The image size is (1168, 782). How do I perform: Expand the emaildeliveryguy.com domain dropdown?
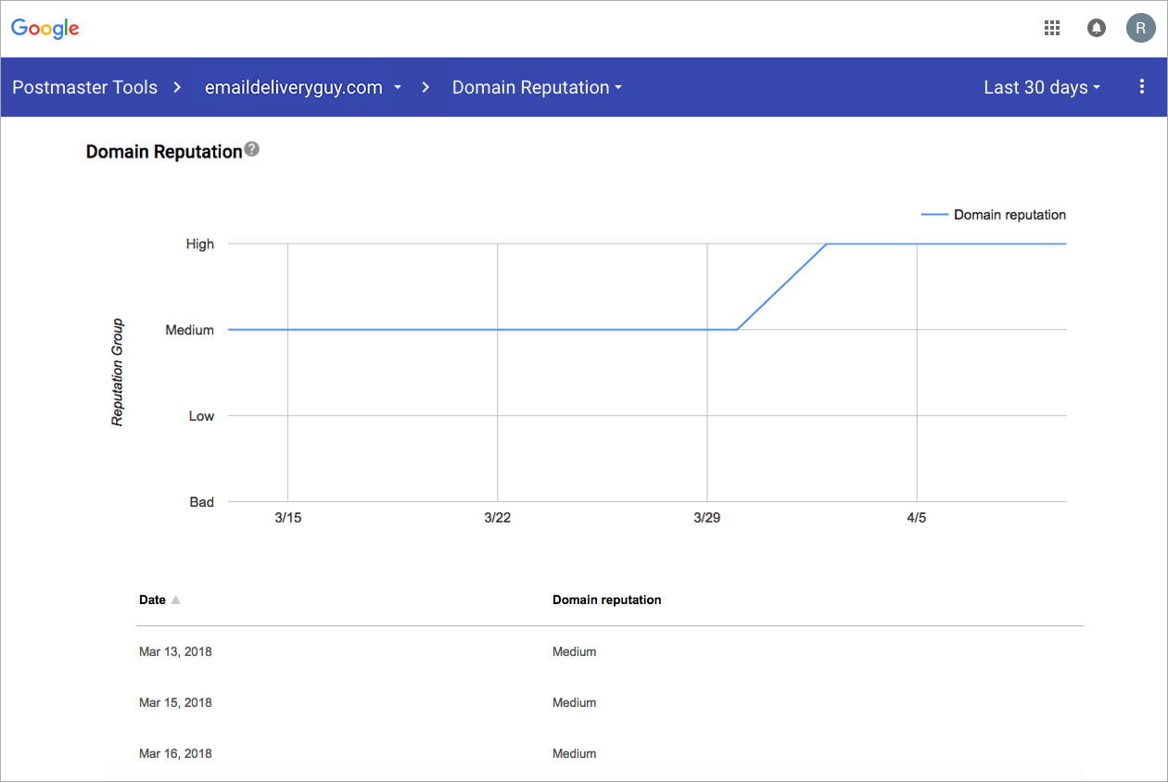pos(303,87)
